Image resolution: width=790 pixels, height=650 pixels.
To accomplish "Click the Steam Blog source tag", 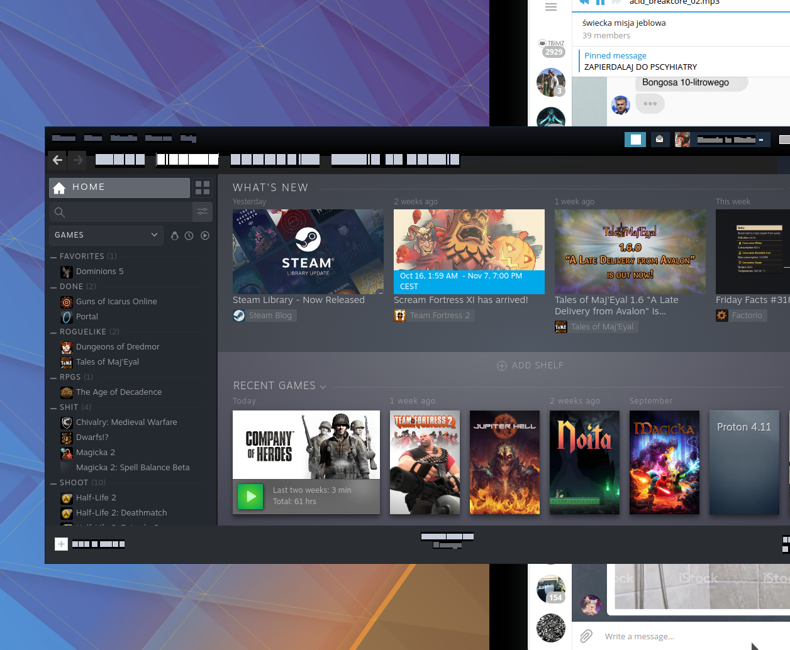I will pos(264,316).
